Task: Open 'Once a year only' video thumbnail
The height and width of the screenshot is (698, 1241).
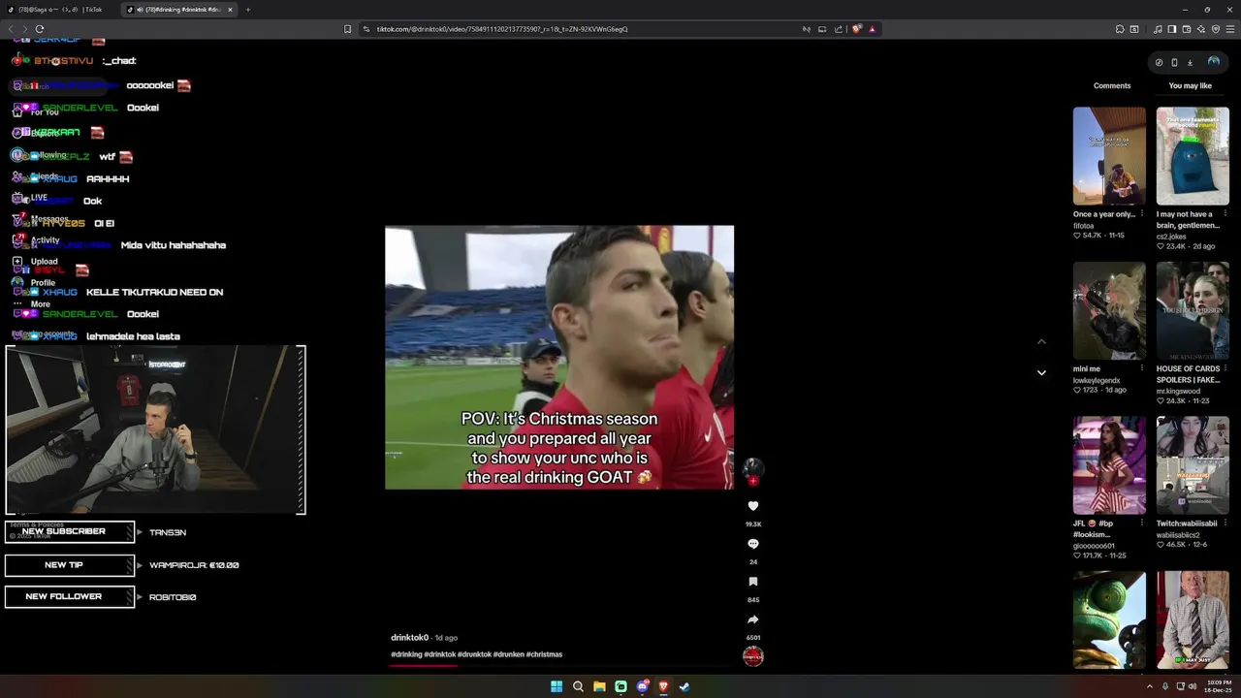Action: coord(1109,156)
